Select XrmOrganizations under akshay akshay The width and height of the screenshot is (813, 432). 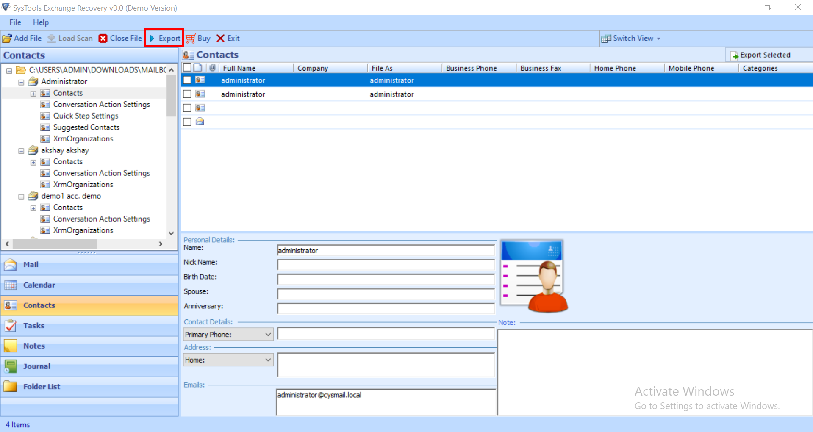[x=83, y=184]
